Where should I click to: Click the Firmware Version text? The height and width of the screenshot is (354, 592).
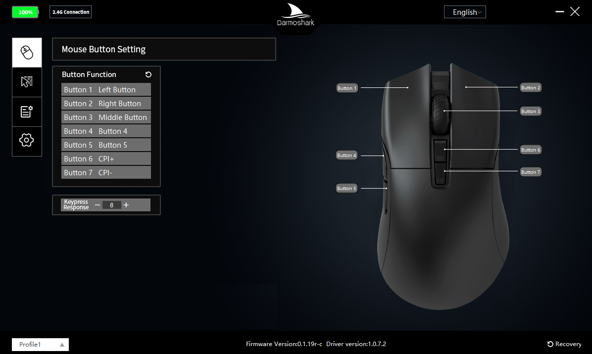point(284,344)
